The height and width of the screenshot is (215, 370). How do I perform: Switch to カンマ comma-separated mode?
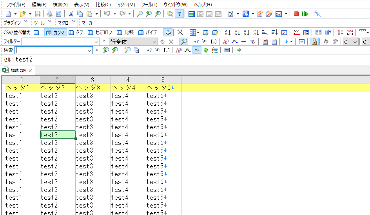(x=55, y=33)
